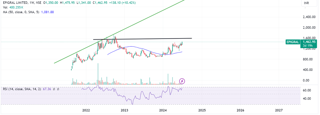Click the 2,000.00 price axis label
This screenshot has width=320, height=115.
pyautogui.click(x=309, y=27)
